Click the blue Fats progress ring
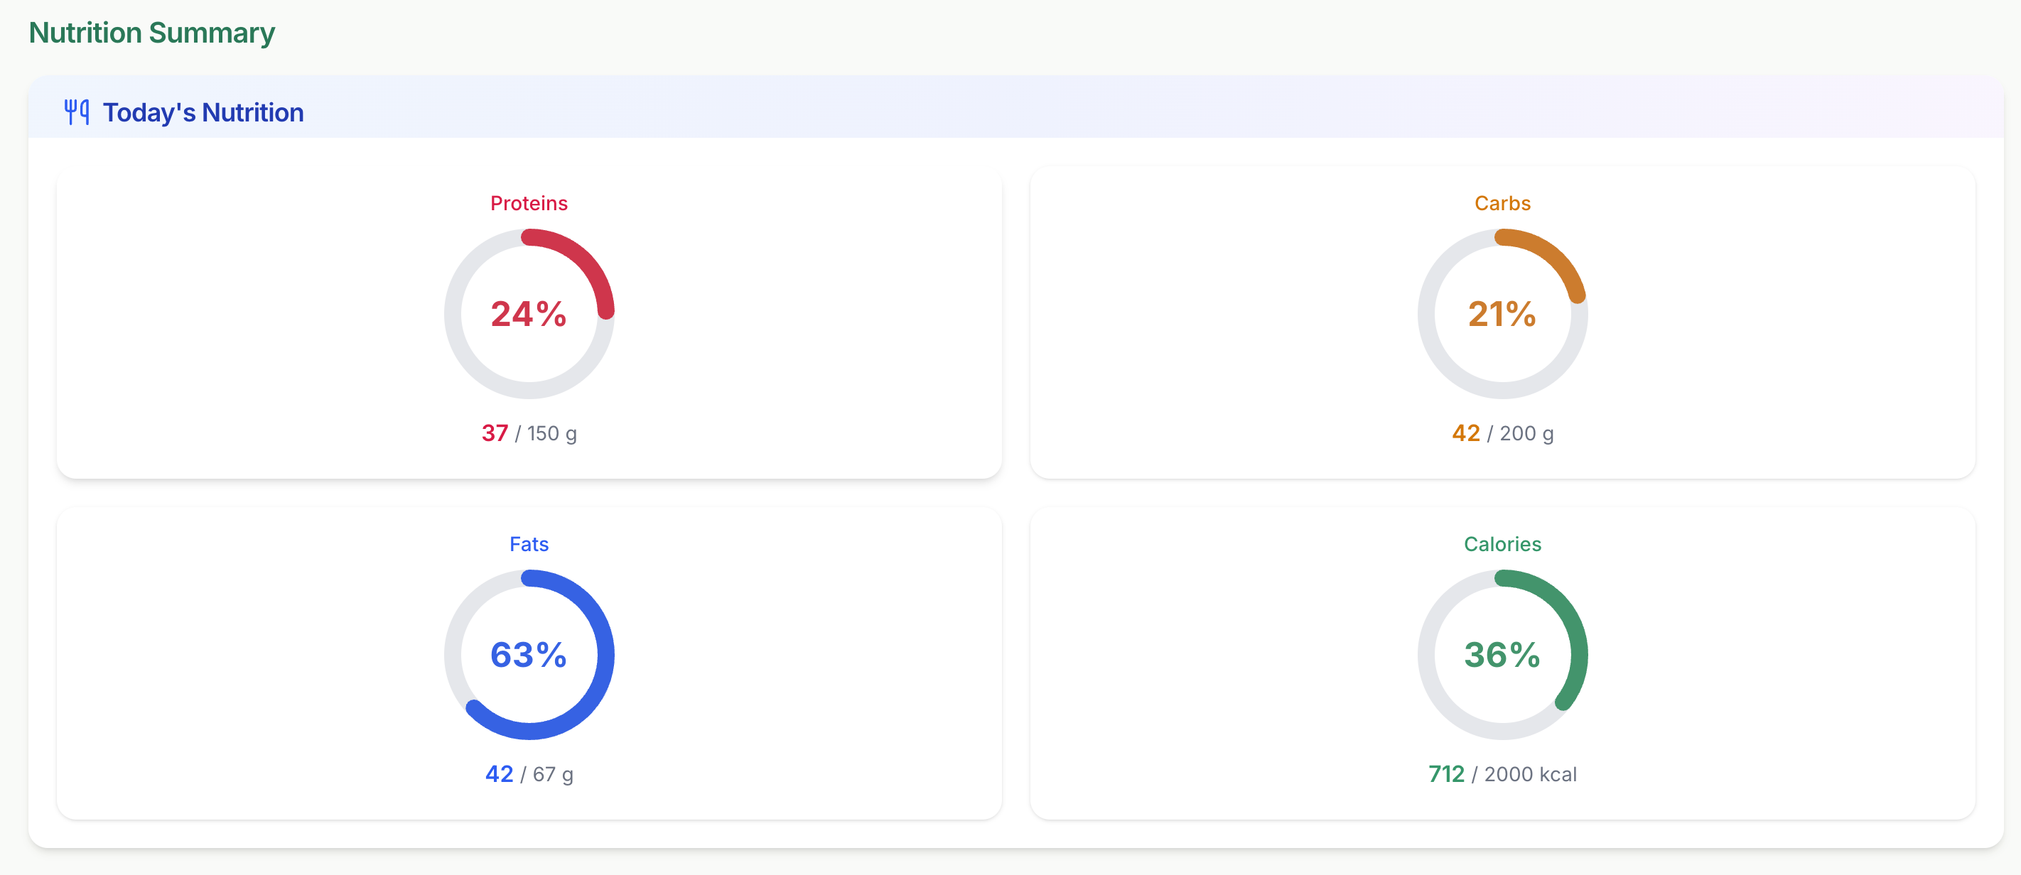Viewport: 2021px width, 875px height. coord(529,655)
